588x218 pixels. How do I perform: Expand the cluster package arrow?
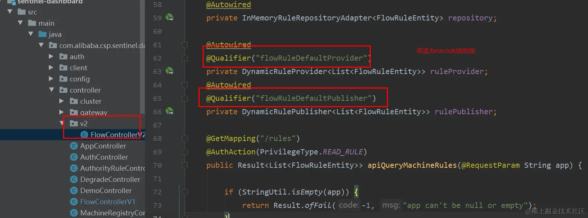point(62,101)
